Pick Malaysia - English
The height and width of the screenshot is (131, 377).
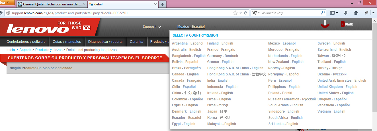222,124
